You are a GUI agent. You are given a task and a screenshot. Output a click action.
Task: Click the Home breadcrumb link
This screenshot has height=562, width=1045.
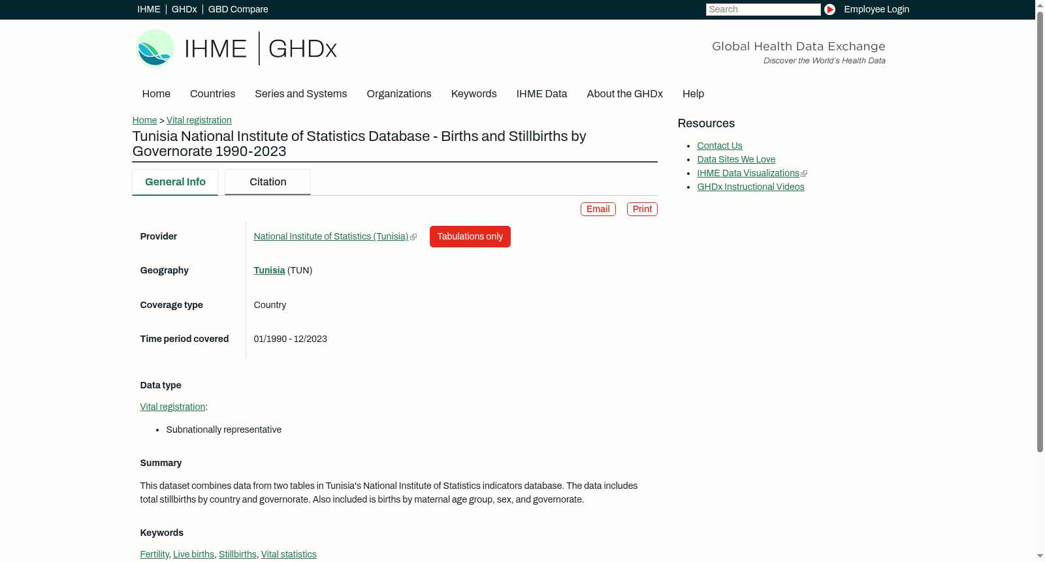tap(144, 120)
